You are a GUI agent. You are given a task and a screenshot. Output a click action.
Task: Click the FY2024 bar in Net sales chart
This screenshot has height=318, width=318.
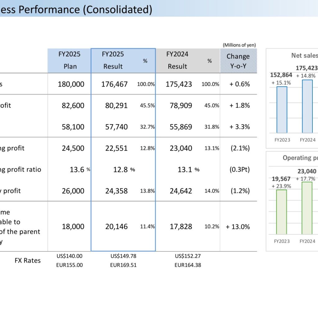pos(307,106)
